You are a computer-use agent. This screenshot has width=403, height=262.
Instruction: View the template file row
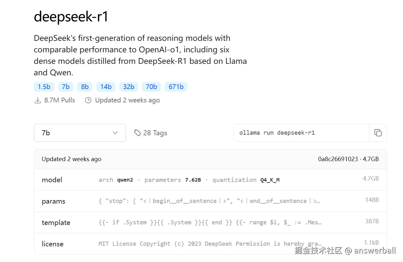pyautogui.click(x=210, y=222)
